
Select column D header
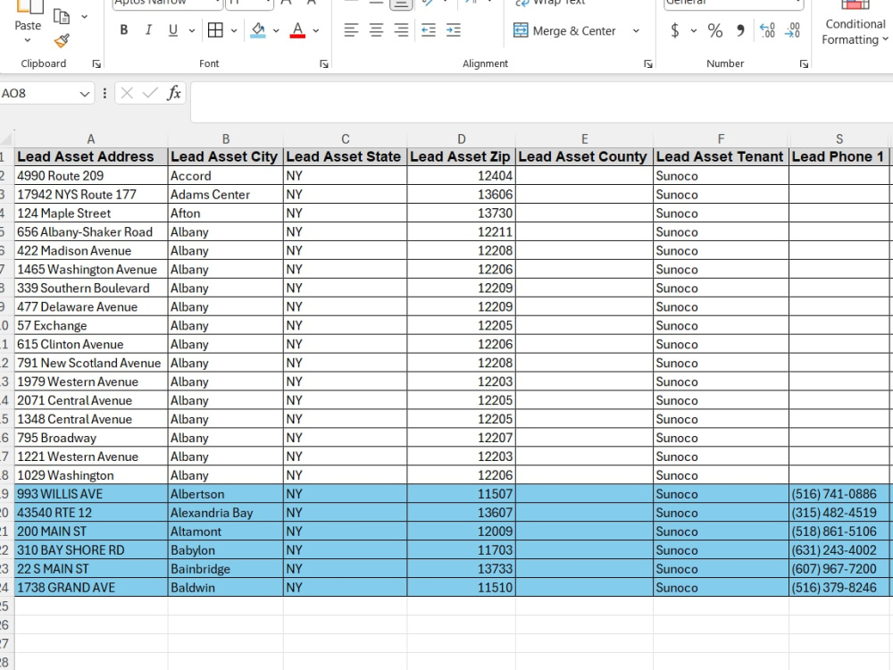pos(462,139)
